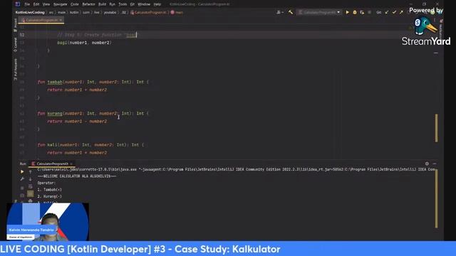This screenshot has height=256, width=456.
Task: Open the Edit menu
Action: [36, 4]
